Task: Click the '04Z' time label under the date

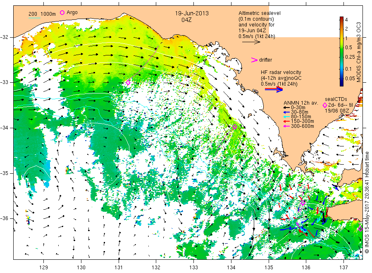Action: [186, 20]
